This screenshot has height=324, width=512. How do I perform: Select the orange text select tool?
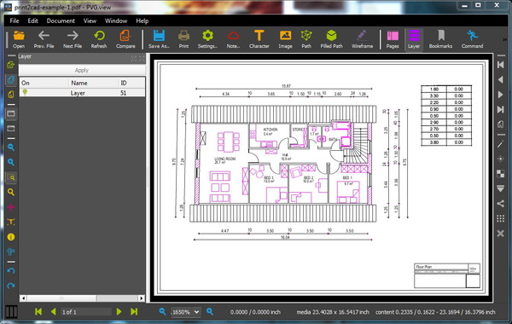coord(11,223)
